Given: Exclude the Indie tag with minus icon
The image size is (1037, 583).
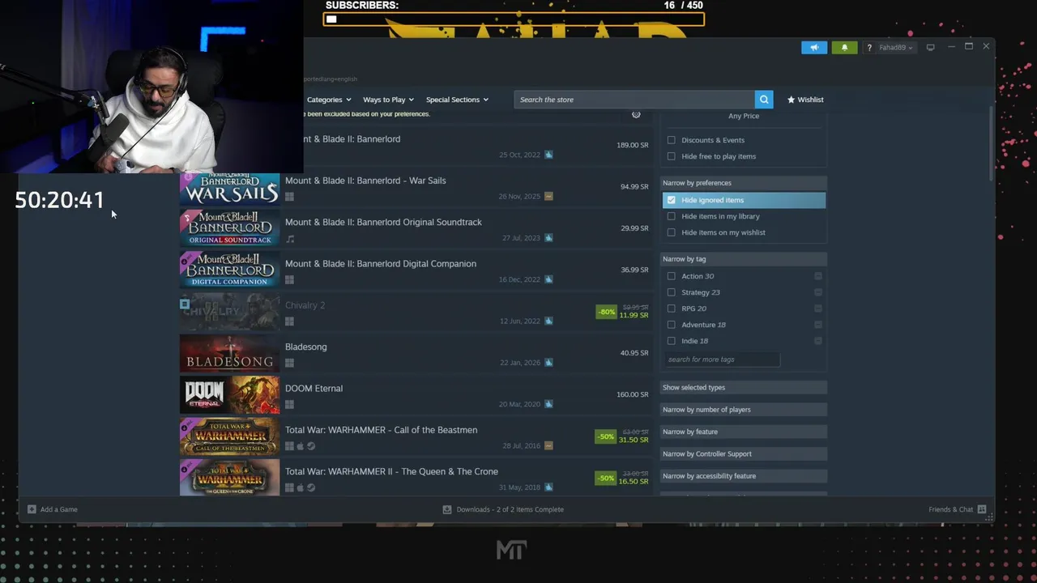Looking at the screenshot, I should [818, 341].
